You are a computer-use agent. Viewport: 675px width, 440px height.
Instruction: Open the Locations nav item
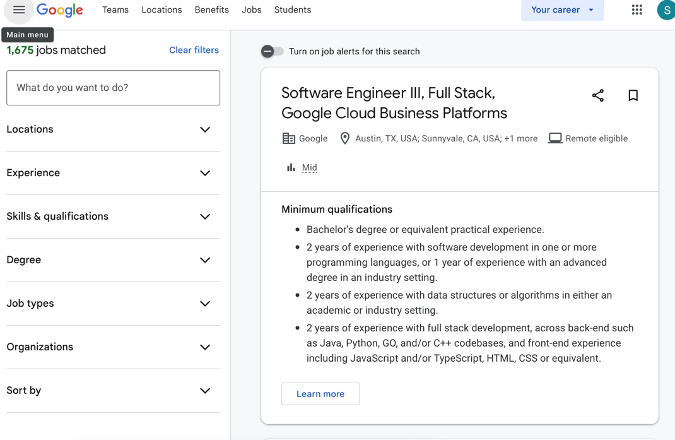point(161,9)
